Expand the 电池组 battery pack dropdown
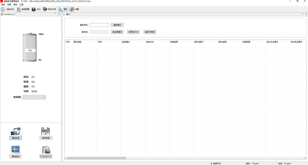 pos(34,97)
